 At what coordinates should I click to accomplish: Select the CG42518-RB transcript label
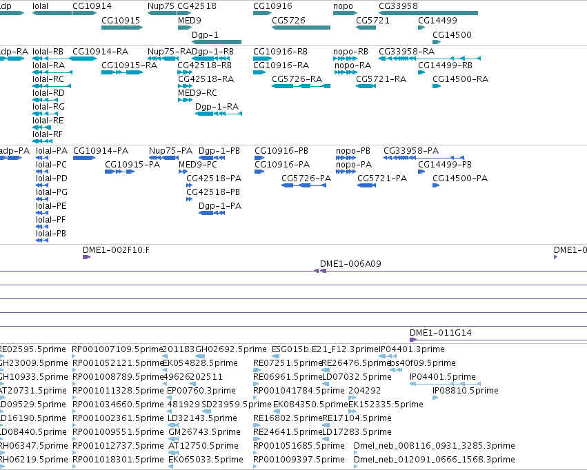point(204,65)
